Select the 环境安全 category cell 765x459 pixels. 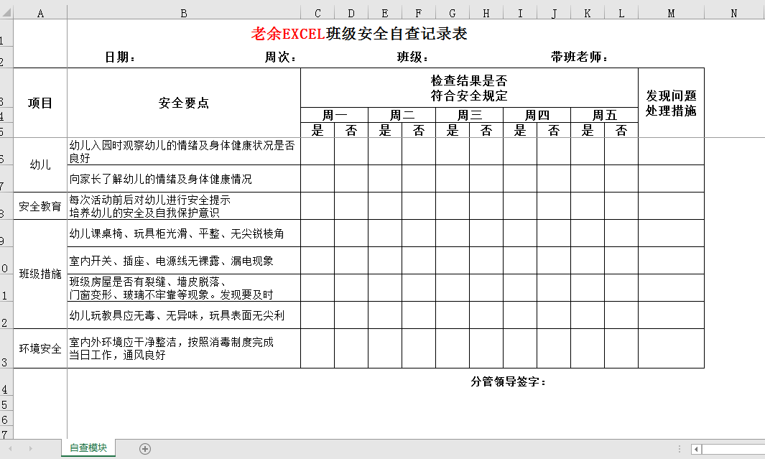coord(40,348)
